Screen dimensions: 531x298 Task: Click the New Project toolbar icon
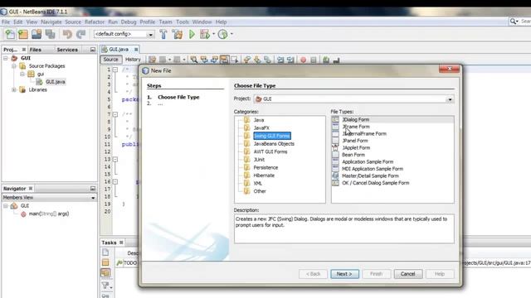pyautogui.click(x=23, y=34)
